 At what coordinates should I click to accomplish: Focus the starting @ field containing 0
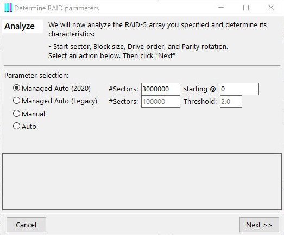click(239, 89)
